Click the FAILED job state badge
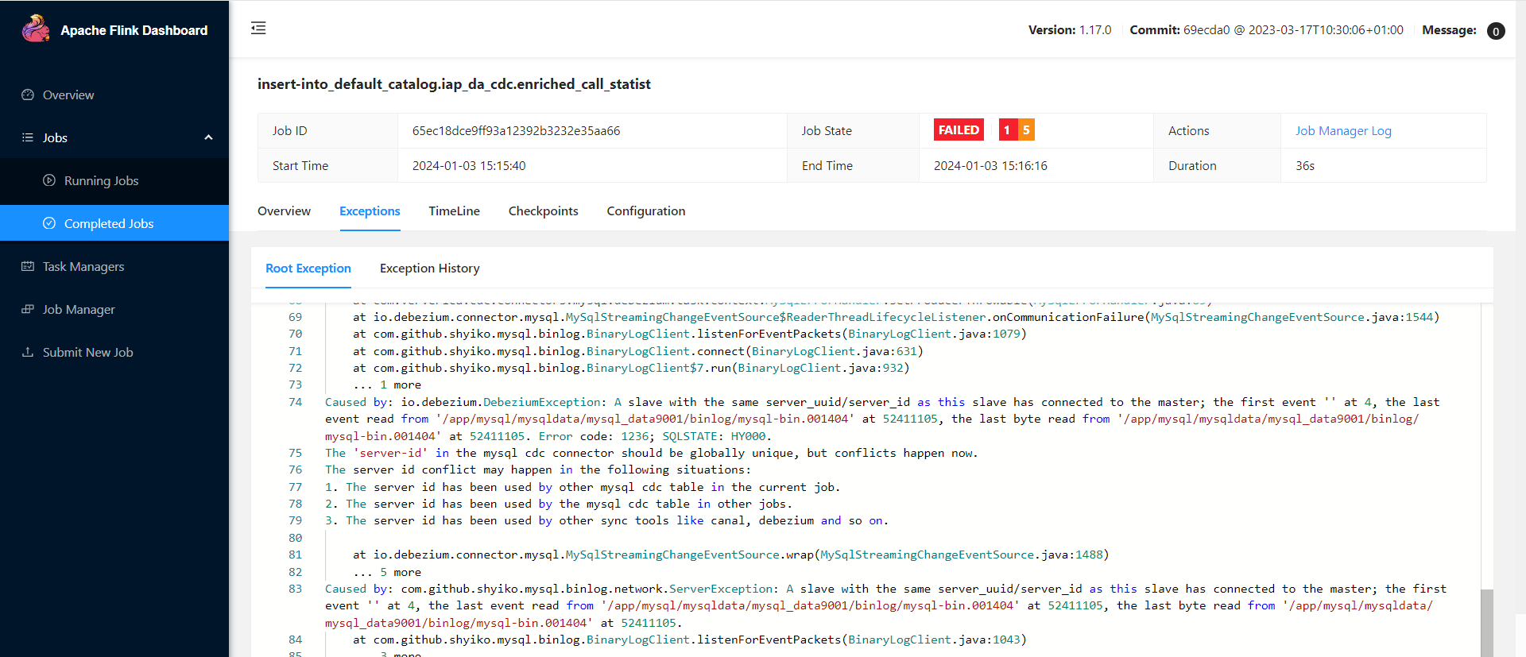Image resolution: width=1526 pixels, height=657 pixels. [959, 129]
